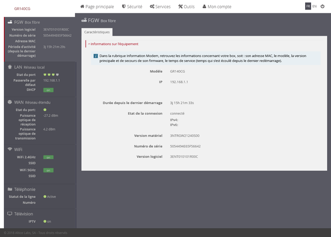Toggle the WiFi 2.4GHz on switch
This screenshot has height=237, width=331.
point(49,157)
